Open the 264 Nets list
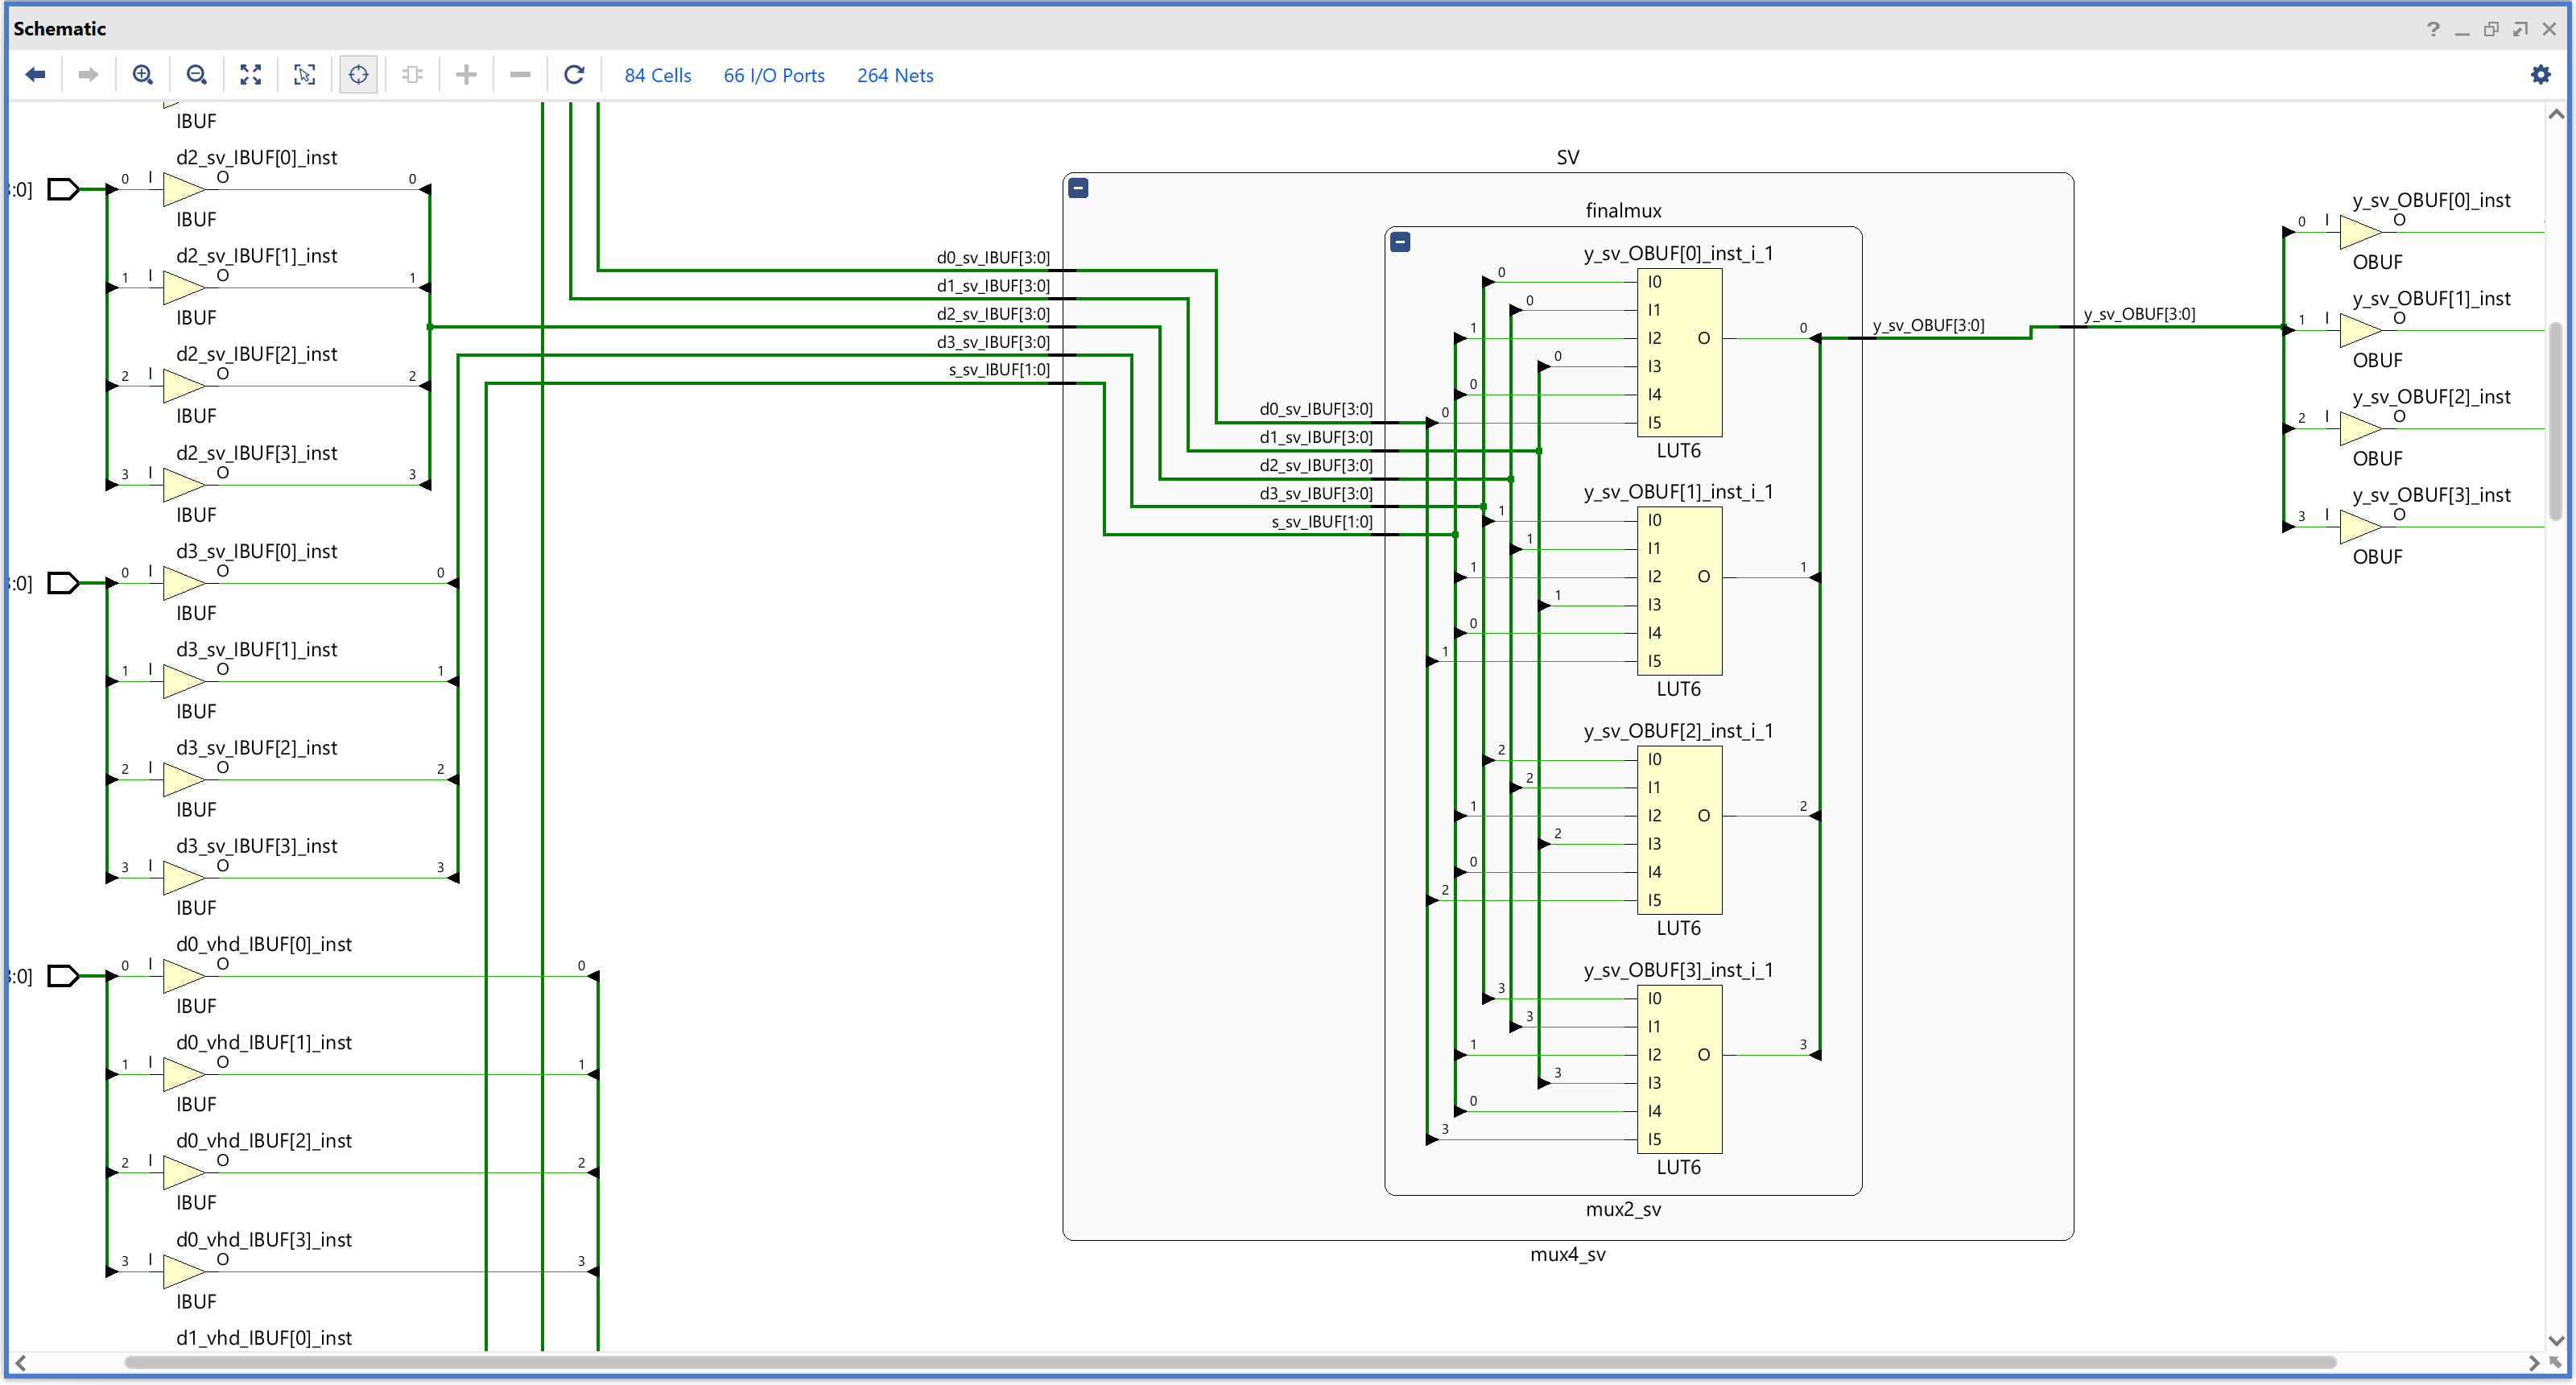The image size is (2576, 1385). click(x=894, y=75)
